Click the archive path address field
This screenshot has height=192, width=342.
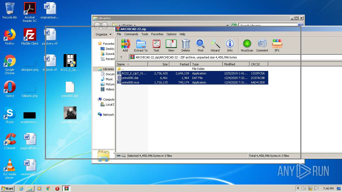(236, 57)
